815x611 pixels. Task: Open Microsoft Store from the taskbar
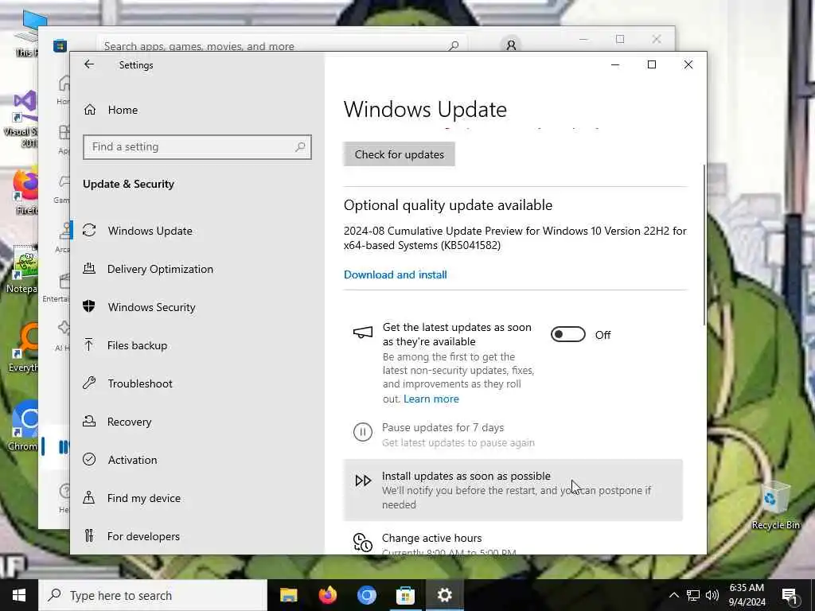coord(405,595)
